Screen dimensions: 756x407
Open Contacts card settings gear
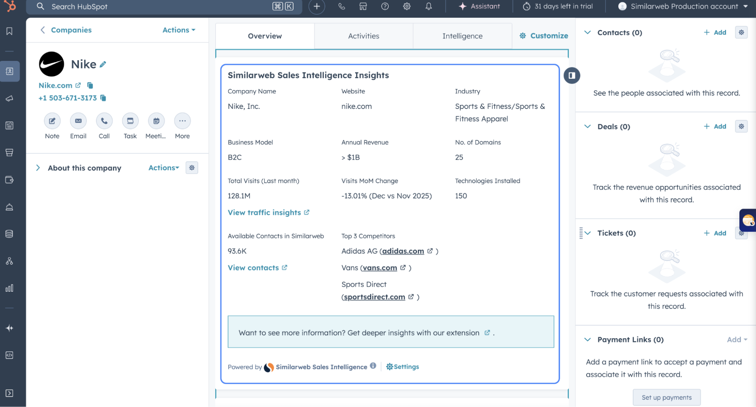(741, 33)
